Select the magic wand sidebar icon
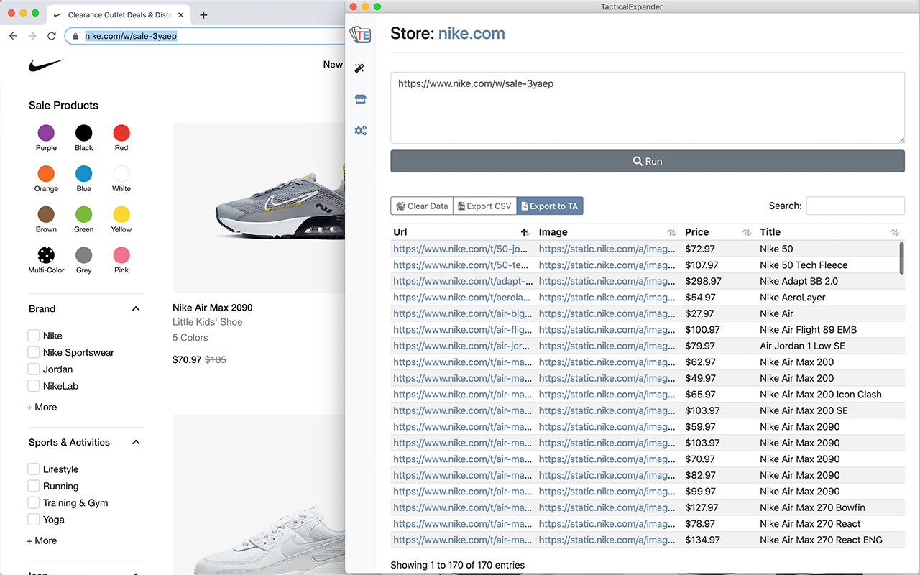Image resolution: width=920 pixels, height=575 pixels. point(360,68)
